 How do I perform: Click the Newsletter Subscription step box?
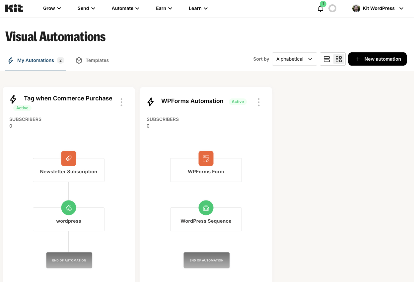69,170
